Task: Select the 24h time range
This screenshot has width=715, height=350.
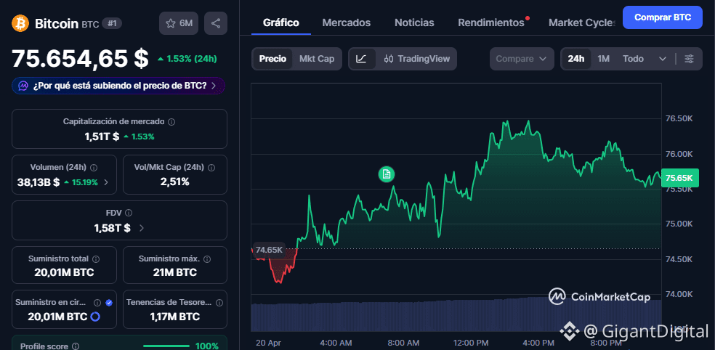Action: (576, 59)
